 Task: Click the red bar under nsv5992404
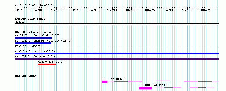tap(47, 64)
